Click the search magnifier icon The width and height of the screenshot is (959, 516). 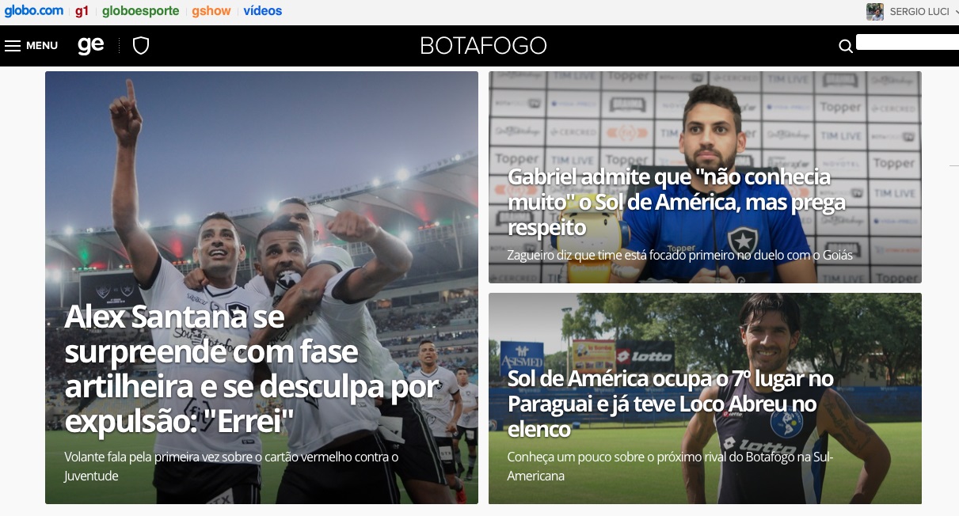coord(845,47)
